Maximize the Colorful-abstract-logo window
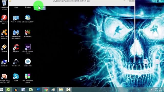 [127, 1]
